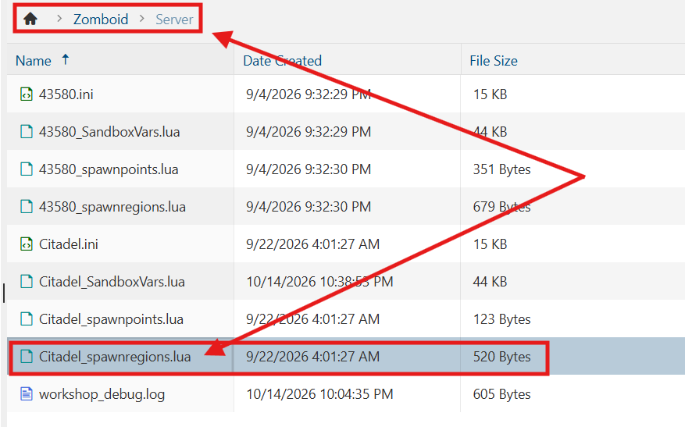Screen dimensions: 685x427
Task: Open the Citadel.ini file name
Action: coord(69,244)
